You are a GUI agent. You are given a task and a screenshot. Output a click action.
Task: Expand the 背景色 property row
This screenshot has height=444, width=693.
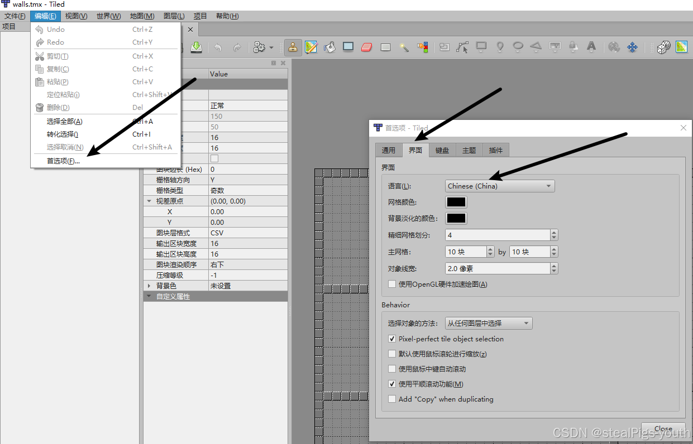point(149,286)
